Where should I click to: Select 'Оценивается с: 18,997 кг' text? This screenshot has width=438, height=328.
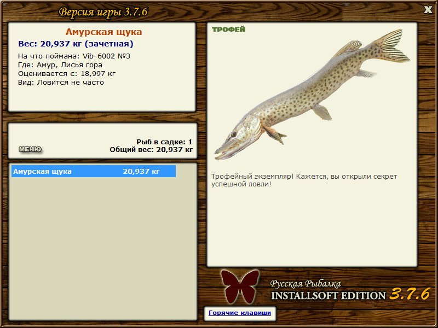(67, 74)
